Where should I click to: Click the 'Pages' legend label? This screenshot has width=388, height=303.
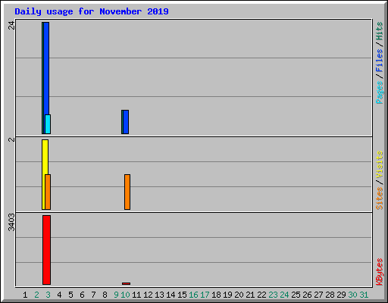pyautogui.click(x=380, y=92)
